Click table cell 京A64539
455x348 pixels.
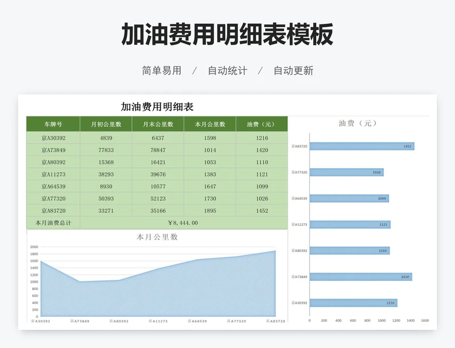pos(53,187)
